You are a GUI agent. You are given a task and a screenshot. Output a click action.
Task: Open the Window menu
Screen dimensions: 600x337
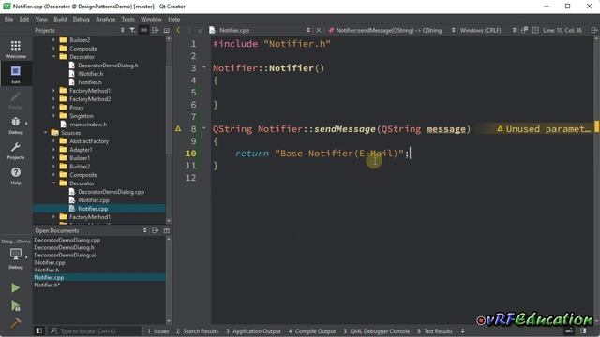tap(151, 19)
